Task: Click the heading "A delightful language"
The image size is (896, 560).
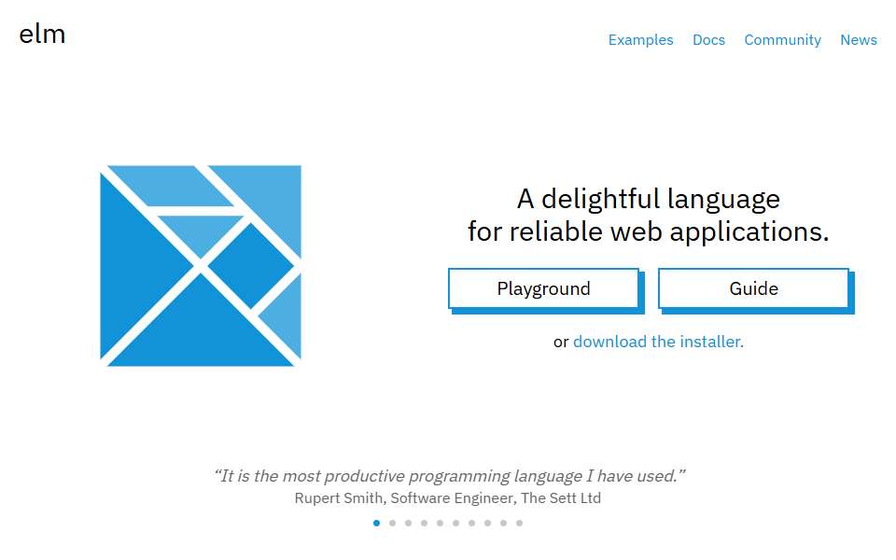Action: [x=649, y=200]
